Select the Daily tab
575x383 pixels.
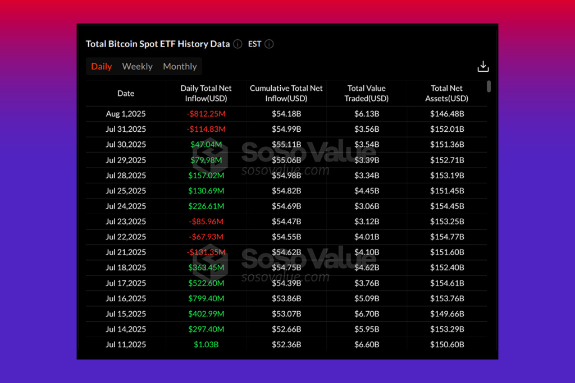(x=101, y=66)
